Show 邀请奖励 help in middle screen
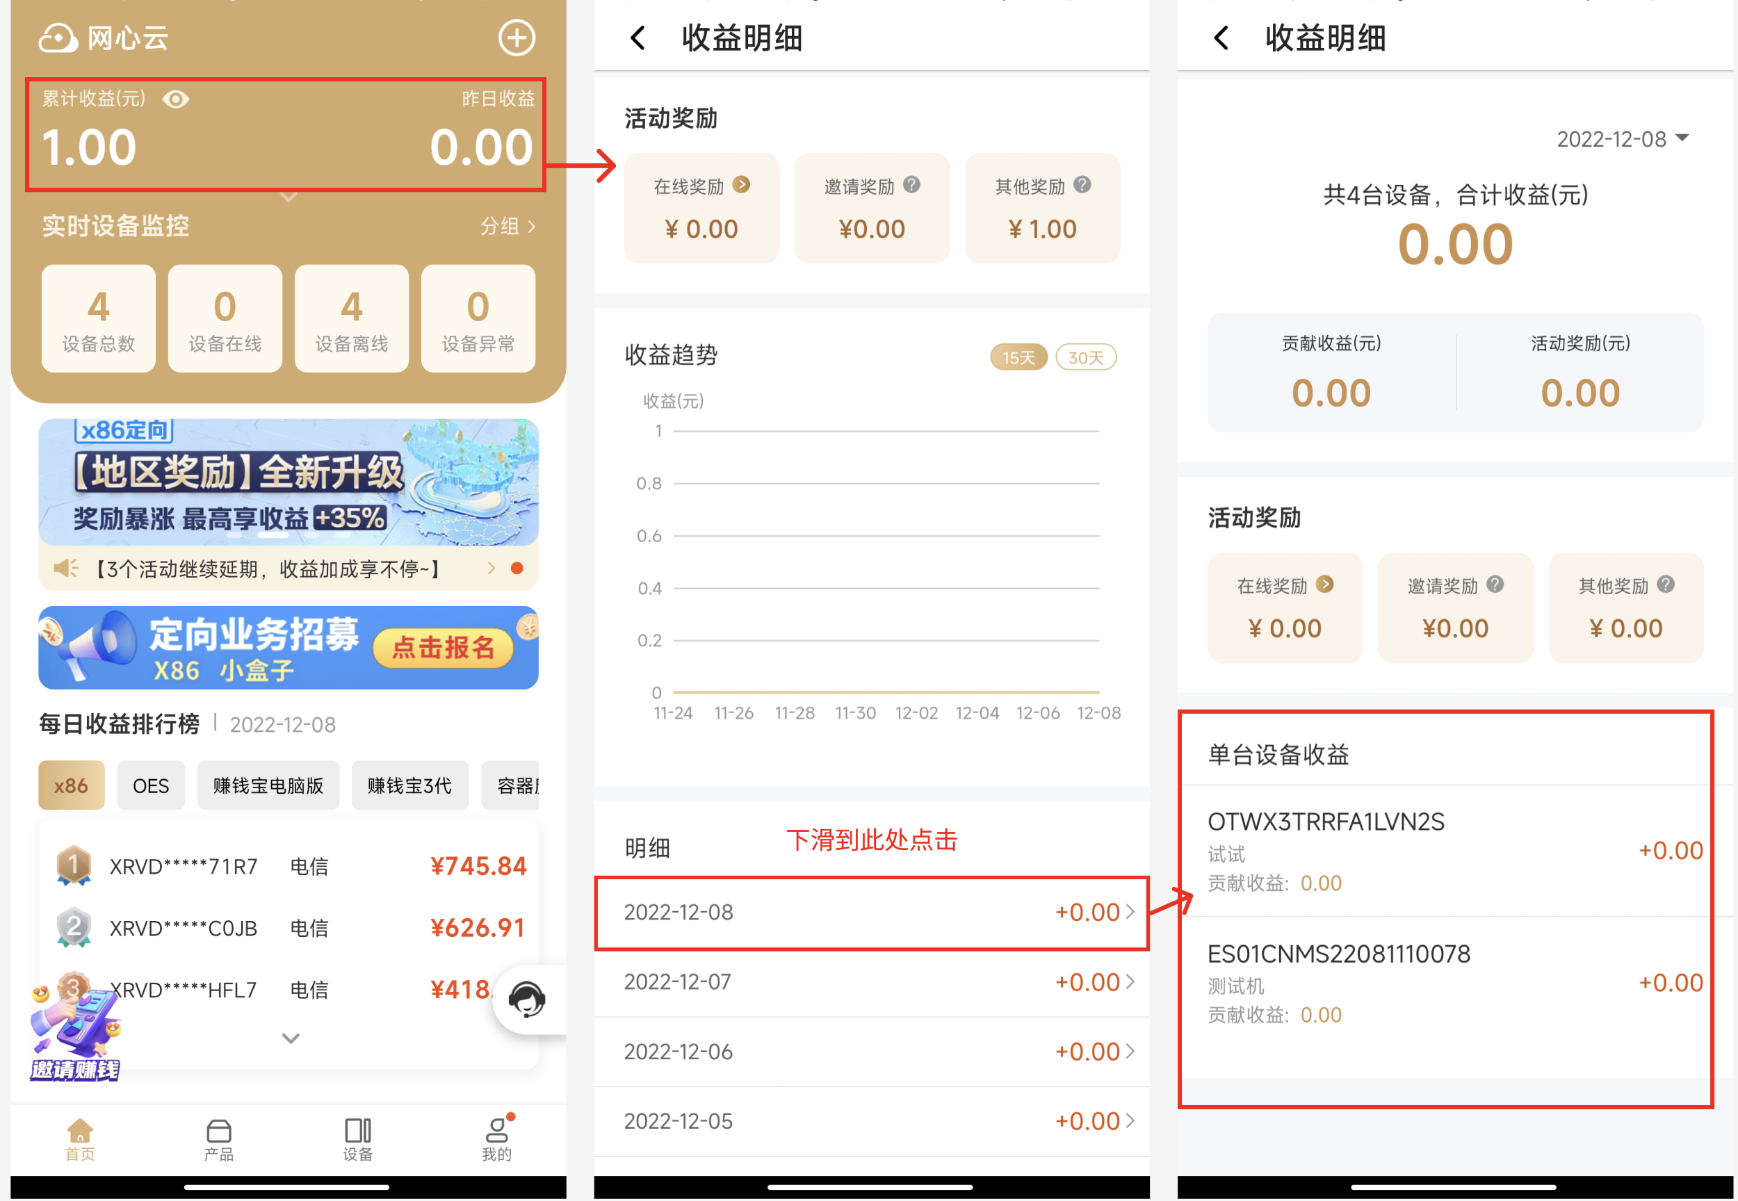Image resolution: width=1738 pixels, height=1201 pixels. click(x=911, y=184)
